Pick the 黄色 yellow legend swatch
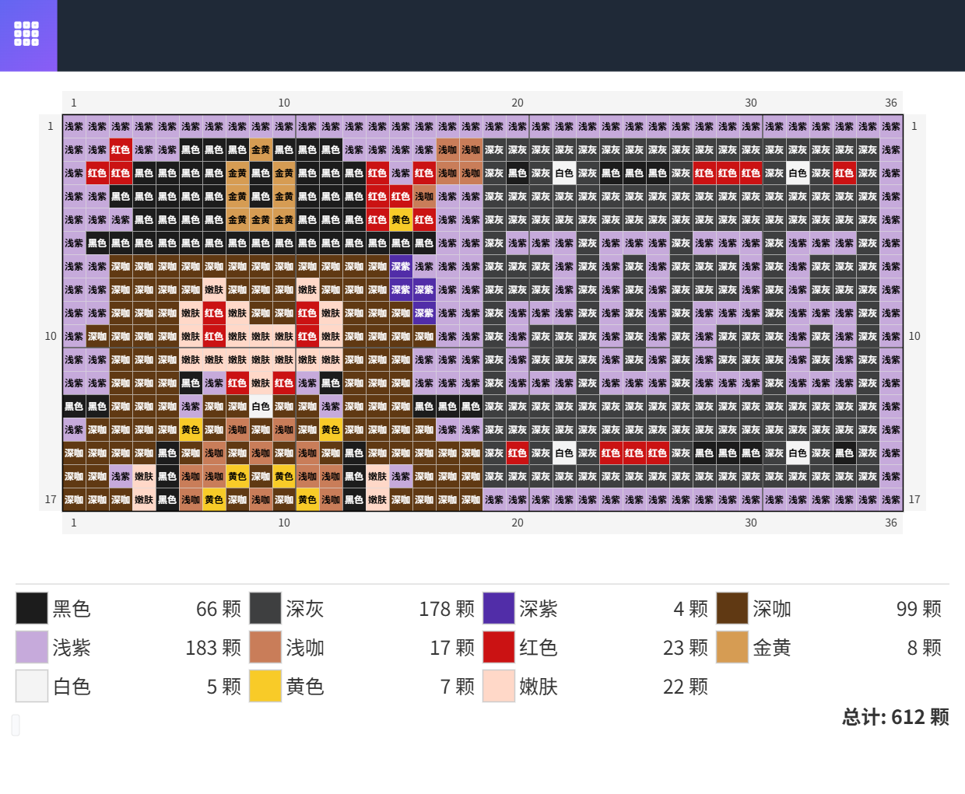Viewport: 965px width, 794px height. click(265, 686)
